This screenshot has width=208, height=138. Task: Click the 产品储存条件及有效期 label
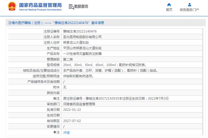tap(44, 82)
